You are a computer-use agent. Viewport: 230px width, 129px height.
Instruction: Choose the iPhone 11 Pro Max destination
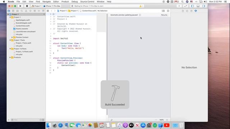(52, 6)
